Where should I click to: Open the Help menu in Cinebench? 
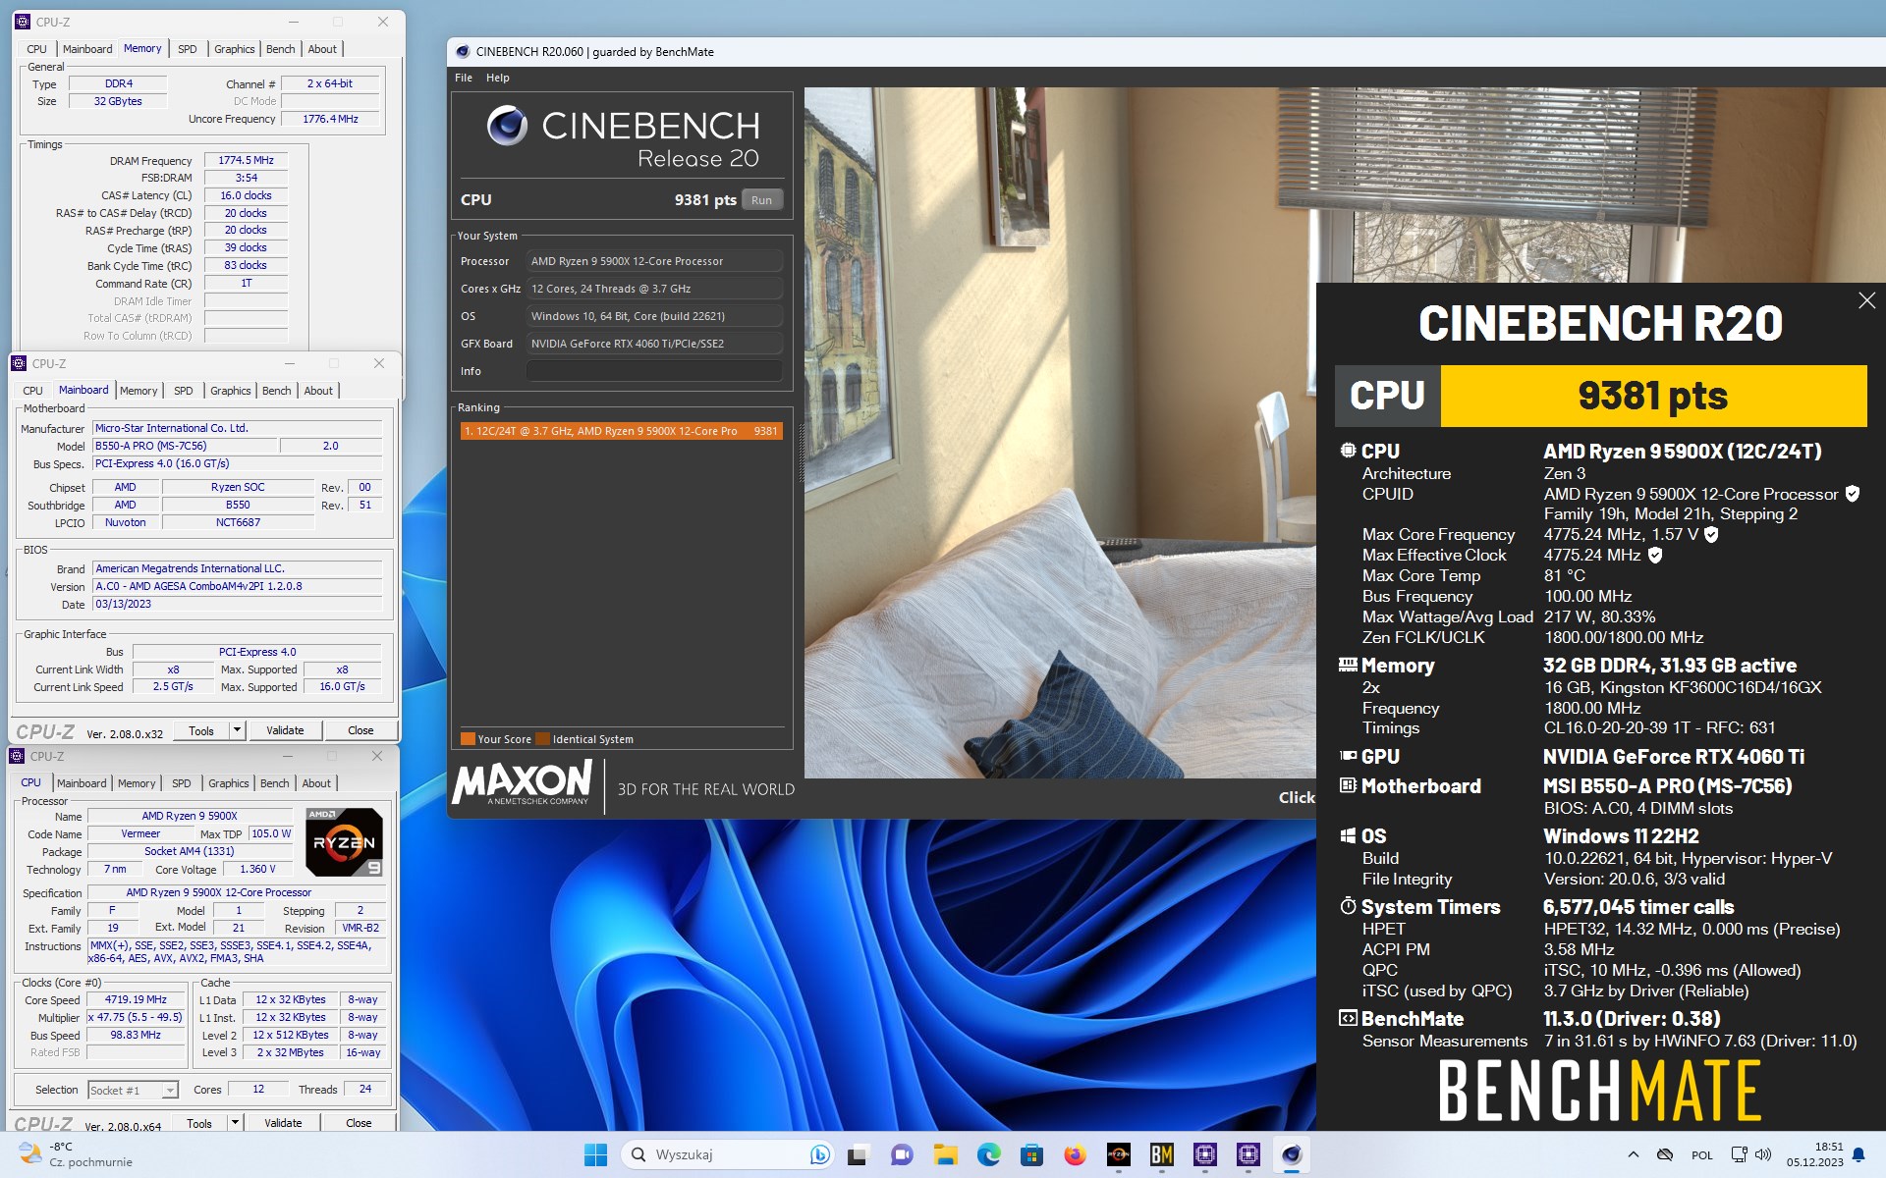(498, 78)
